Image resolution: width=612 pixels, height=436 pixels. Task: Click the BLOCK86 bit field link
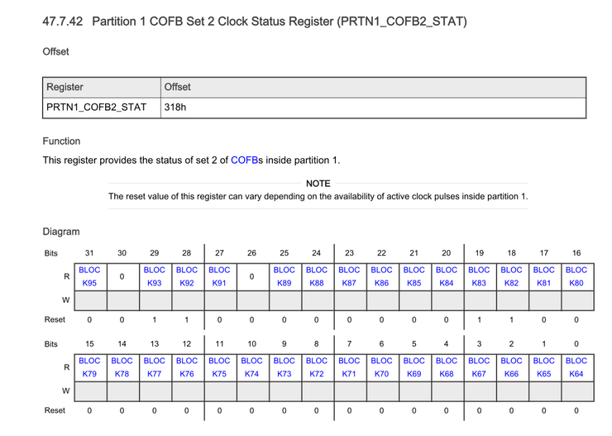(381, 276)
